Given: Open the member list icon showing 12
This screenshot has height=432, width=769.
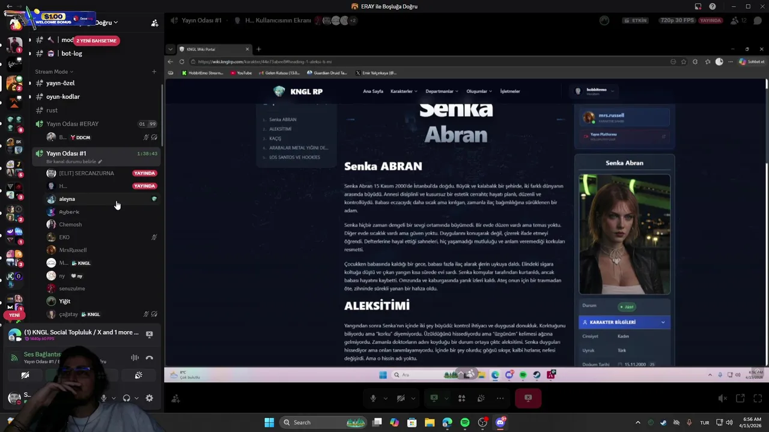Looking at the screenshot, I should tap(738, 20).
